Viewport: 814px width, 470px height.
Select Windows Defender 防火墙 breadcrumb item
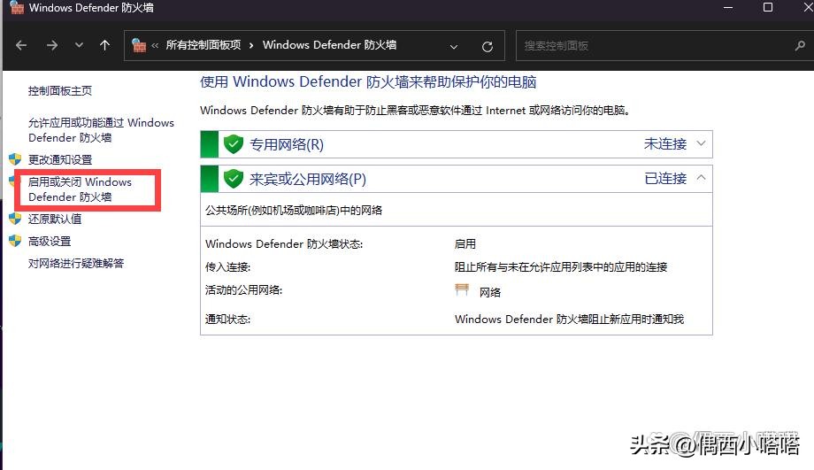[x=330, y=45]
